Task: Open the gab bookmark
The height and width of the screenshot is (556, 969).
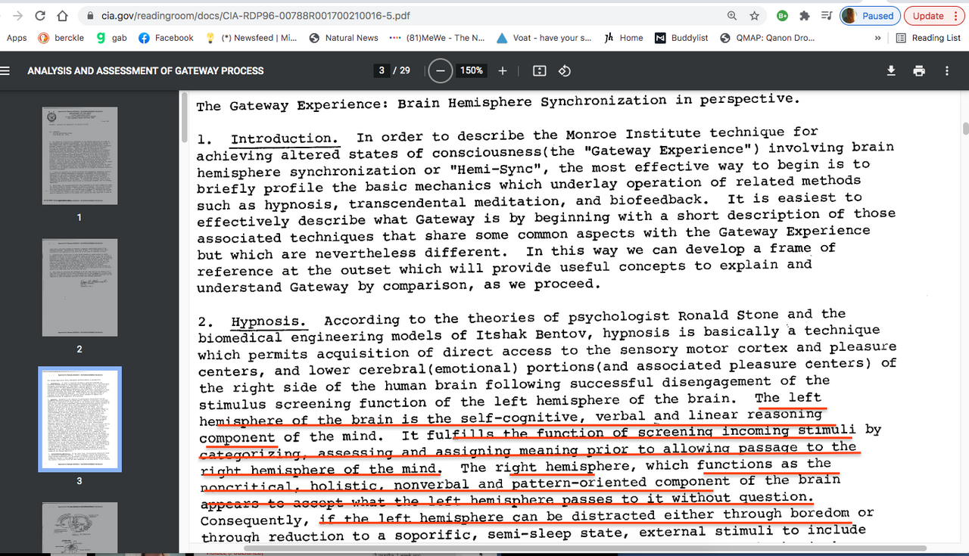Action: [x=112, y=38]
